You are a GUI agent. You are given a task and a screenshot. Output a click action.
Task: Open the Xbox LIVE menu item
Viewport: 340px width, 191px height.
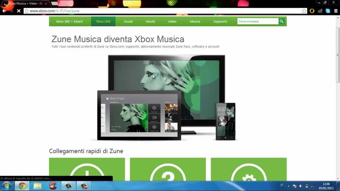pyautogui.click(x=103, y=21)
